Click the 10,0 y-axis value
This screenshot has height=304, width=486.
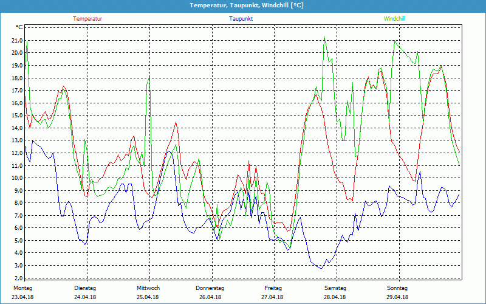pos(18,178)
